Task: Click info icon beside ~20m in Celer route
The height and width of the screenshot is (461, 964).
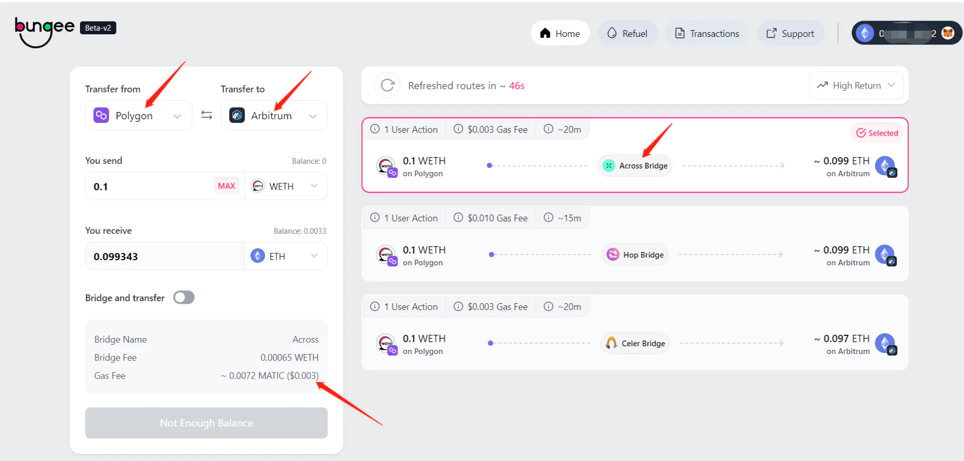Action: pos(549,306)
